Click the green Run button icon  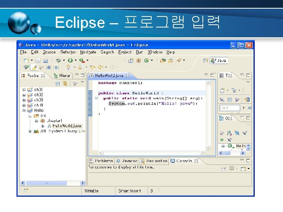(x=70, y=60)
